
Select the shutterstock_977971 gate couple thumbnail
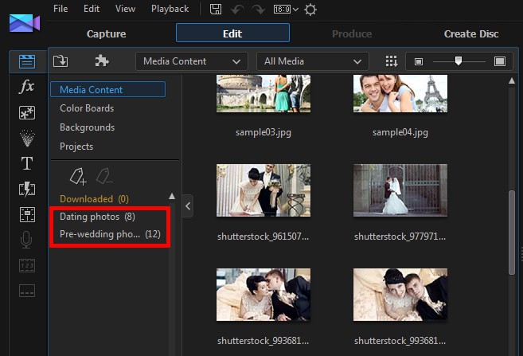[x=400, y=190]
